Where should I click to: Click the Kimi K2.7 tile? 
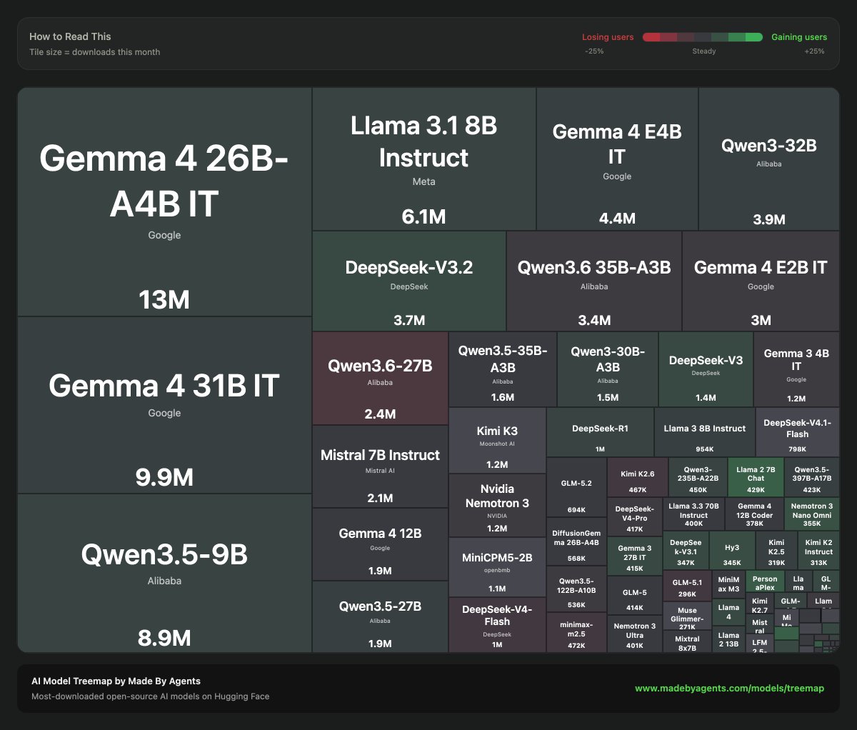coord(760,604)
